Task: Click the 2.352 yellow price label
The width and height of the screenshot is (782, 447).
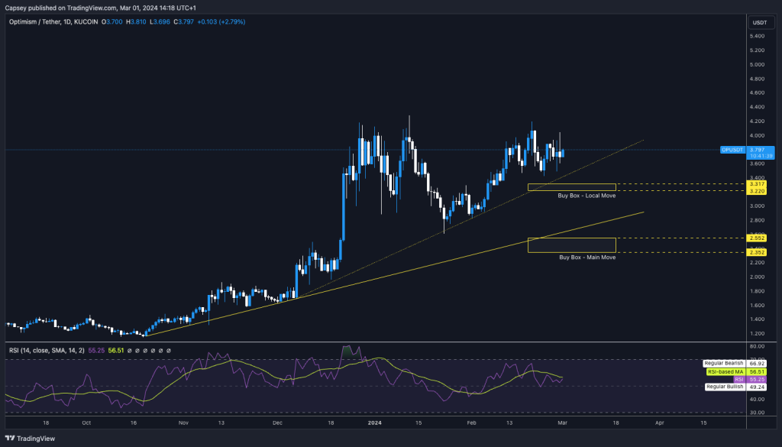Action: [757, 252]
